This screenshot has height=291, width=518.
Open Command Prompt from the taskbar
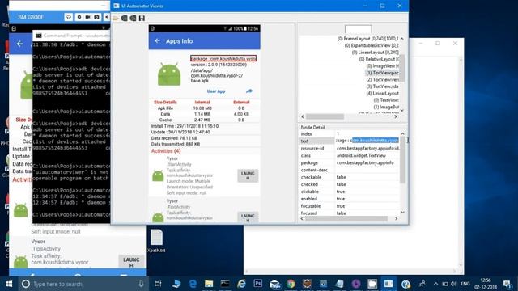pos(225,284)
